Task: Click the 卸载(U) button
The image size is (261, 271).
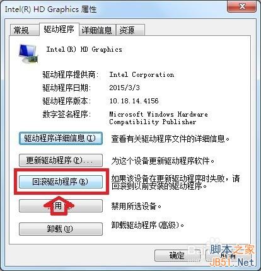Action: coord(61,229)
